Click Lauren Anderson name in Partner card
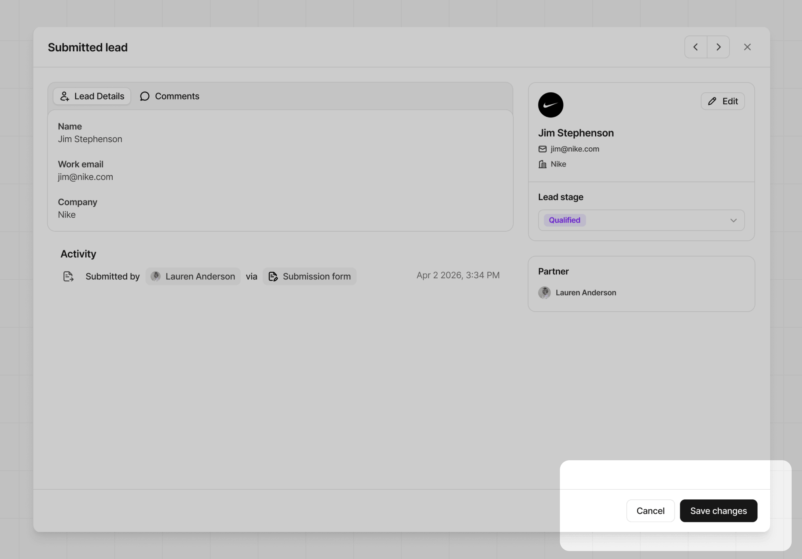 (586, 293)
